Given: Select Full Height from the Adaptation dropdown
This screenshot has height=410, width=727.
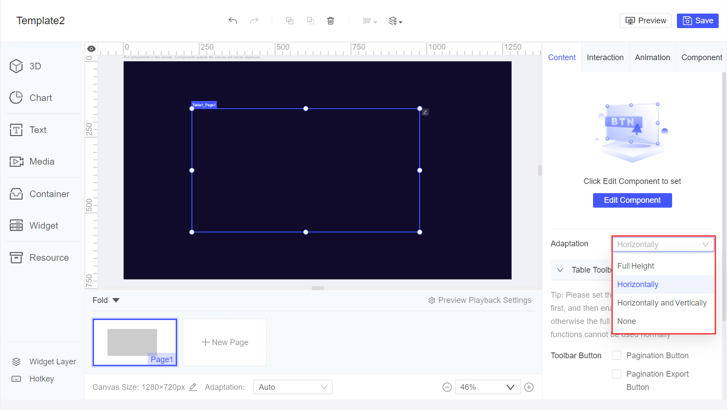Looking at the screenshot, I should [x=636, y=266].
